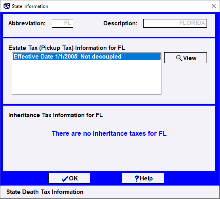Close the State Information dialog

pyautogui.click(x=214, y=6)
